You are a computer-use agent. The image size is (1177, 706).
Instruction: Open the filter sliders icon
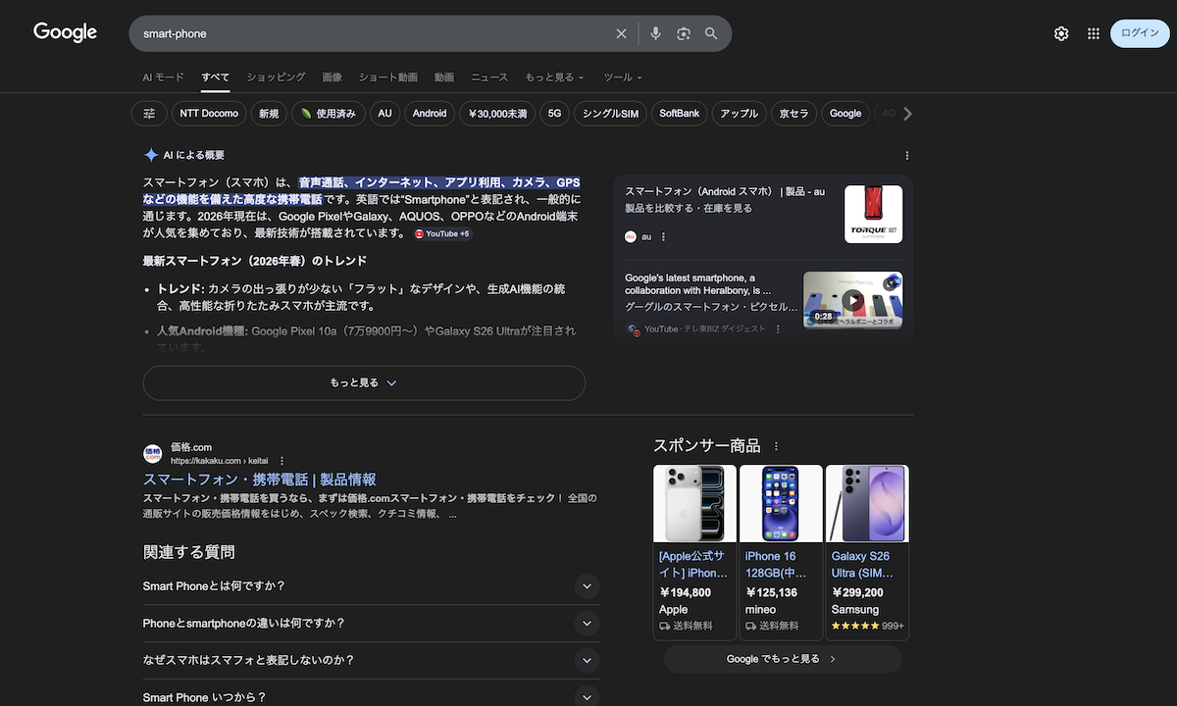(x=149, y=114)
